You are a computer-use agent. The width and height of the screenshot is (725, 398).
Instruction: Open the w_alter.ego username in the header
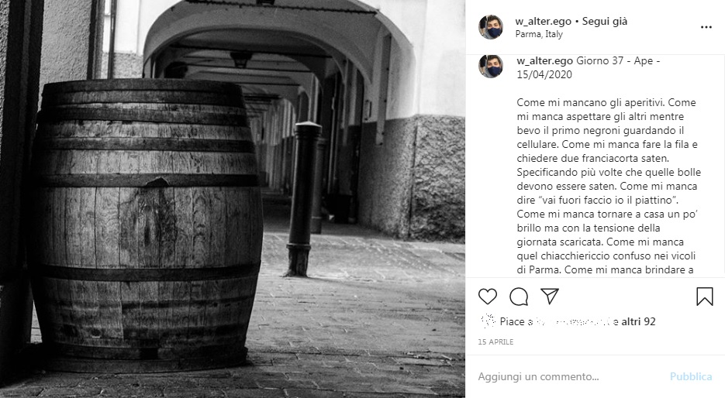click(544, 21)
